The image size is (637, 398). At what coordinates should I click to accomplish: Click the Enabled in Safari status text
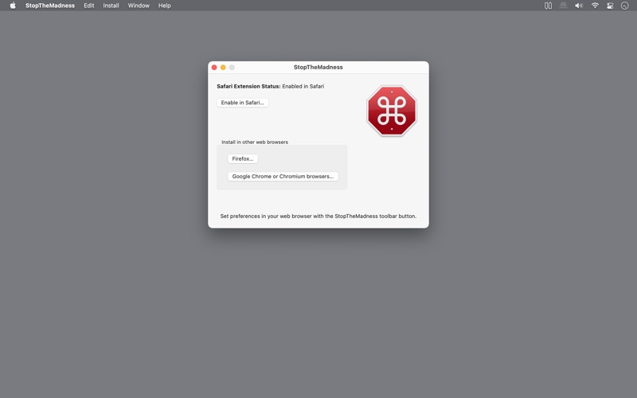click(303, 86)
